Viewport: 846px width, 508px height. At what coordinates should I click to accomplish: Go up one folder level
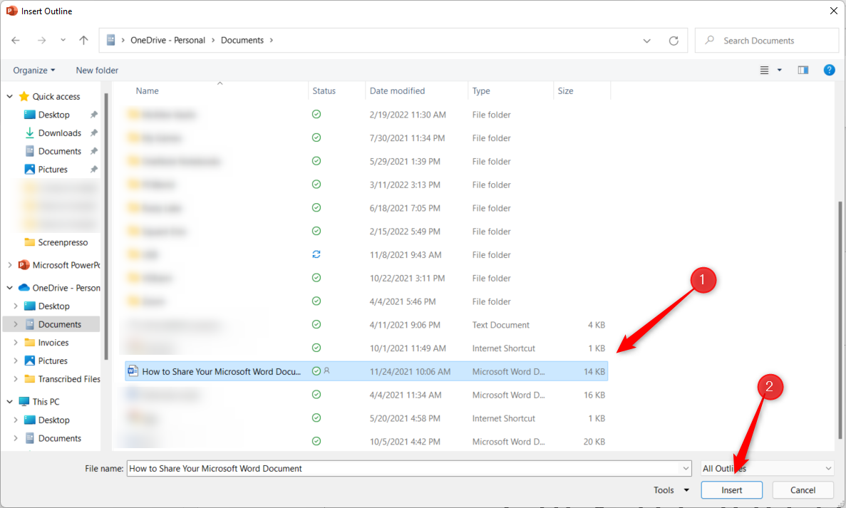coord(83,40)
